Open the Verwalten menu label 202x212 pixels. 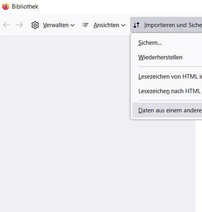[x=56, y=25]
